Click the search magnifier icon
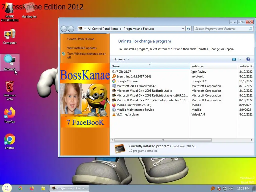Screen dimensions: 256x192 tap(250, 29)
